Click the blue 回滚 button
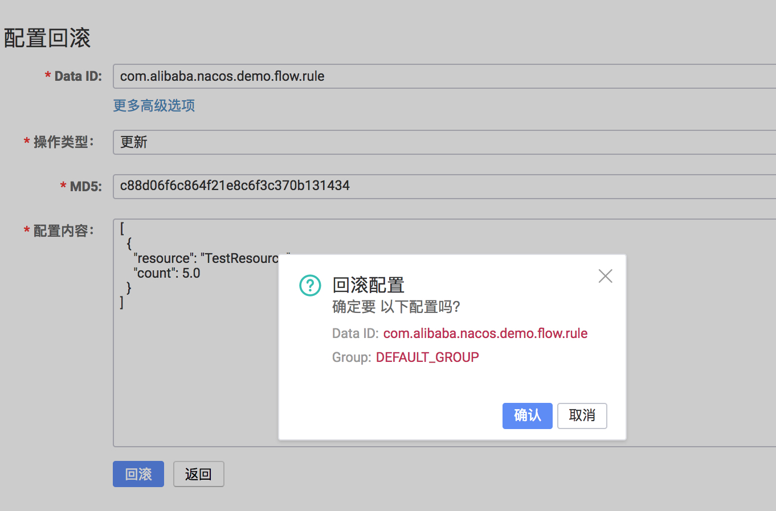This screenshot has height=511, width=776. [138, 474]
